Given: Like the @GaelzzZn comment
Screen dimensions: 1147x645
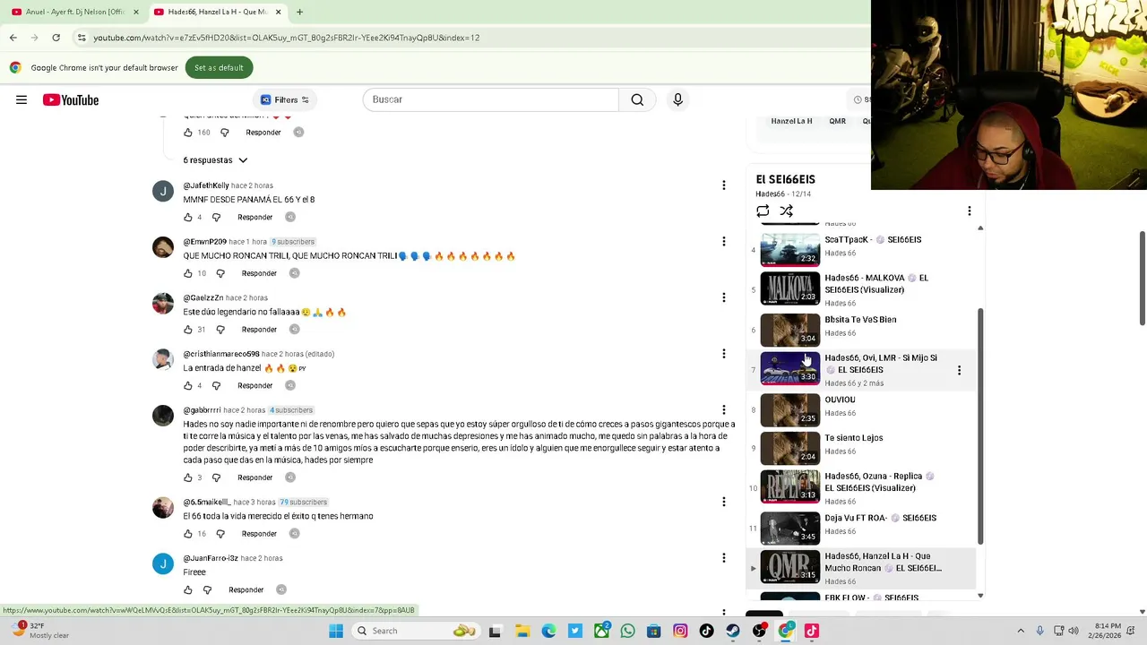Looking at the screenshot, I should pyautogui.click(x=188, y=329).
